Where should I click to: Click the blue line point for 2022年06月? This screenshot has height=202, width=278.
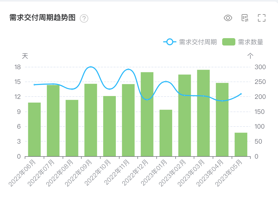(x=34, y=85)
